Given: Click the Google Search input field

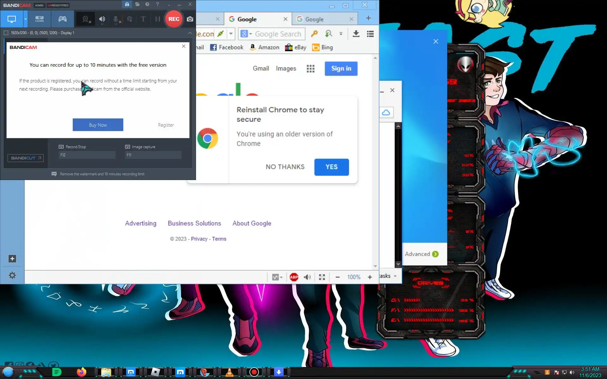Looking at the screenshot, I should pyautogui.click(x=278, y=34).
